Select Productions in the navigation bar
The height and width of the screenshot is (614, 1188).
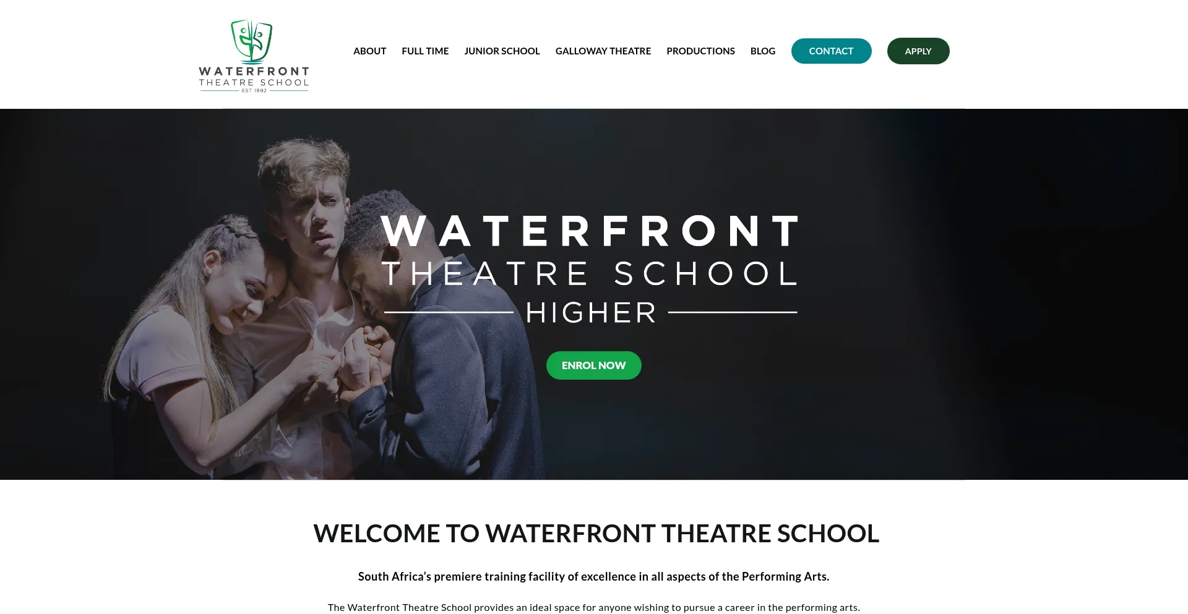[x=700, y=51]
